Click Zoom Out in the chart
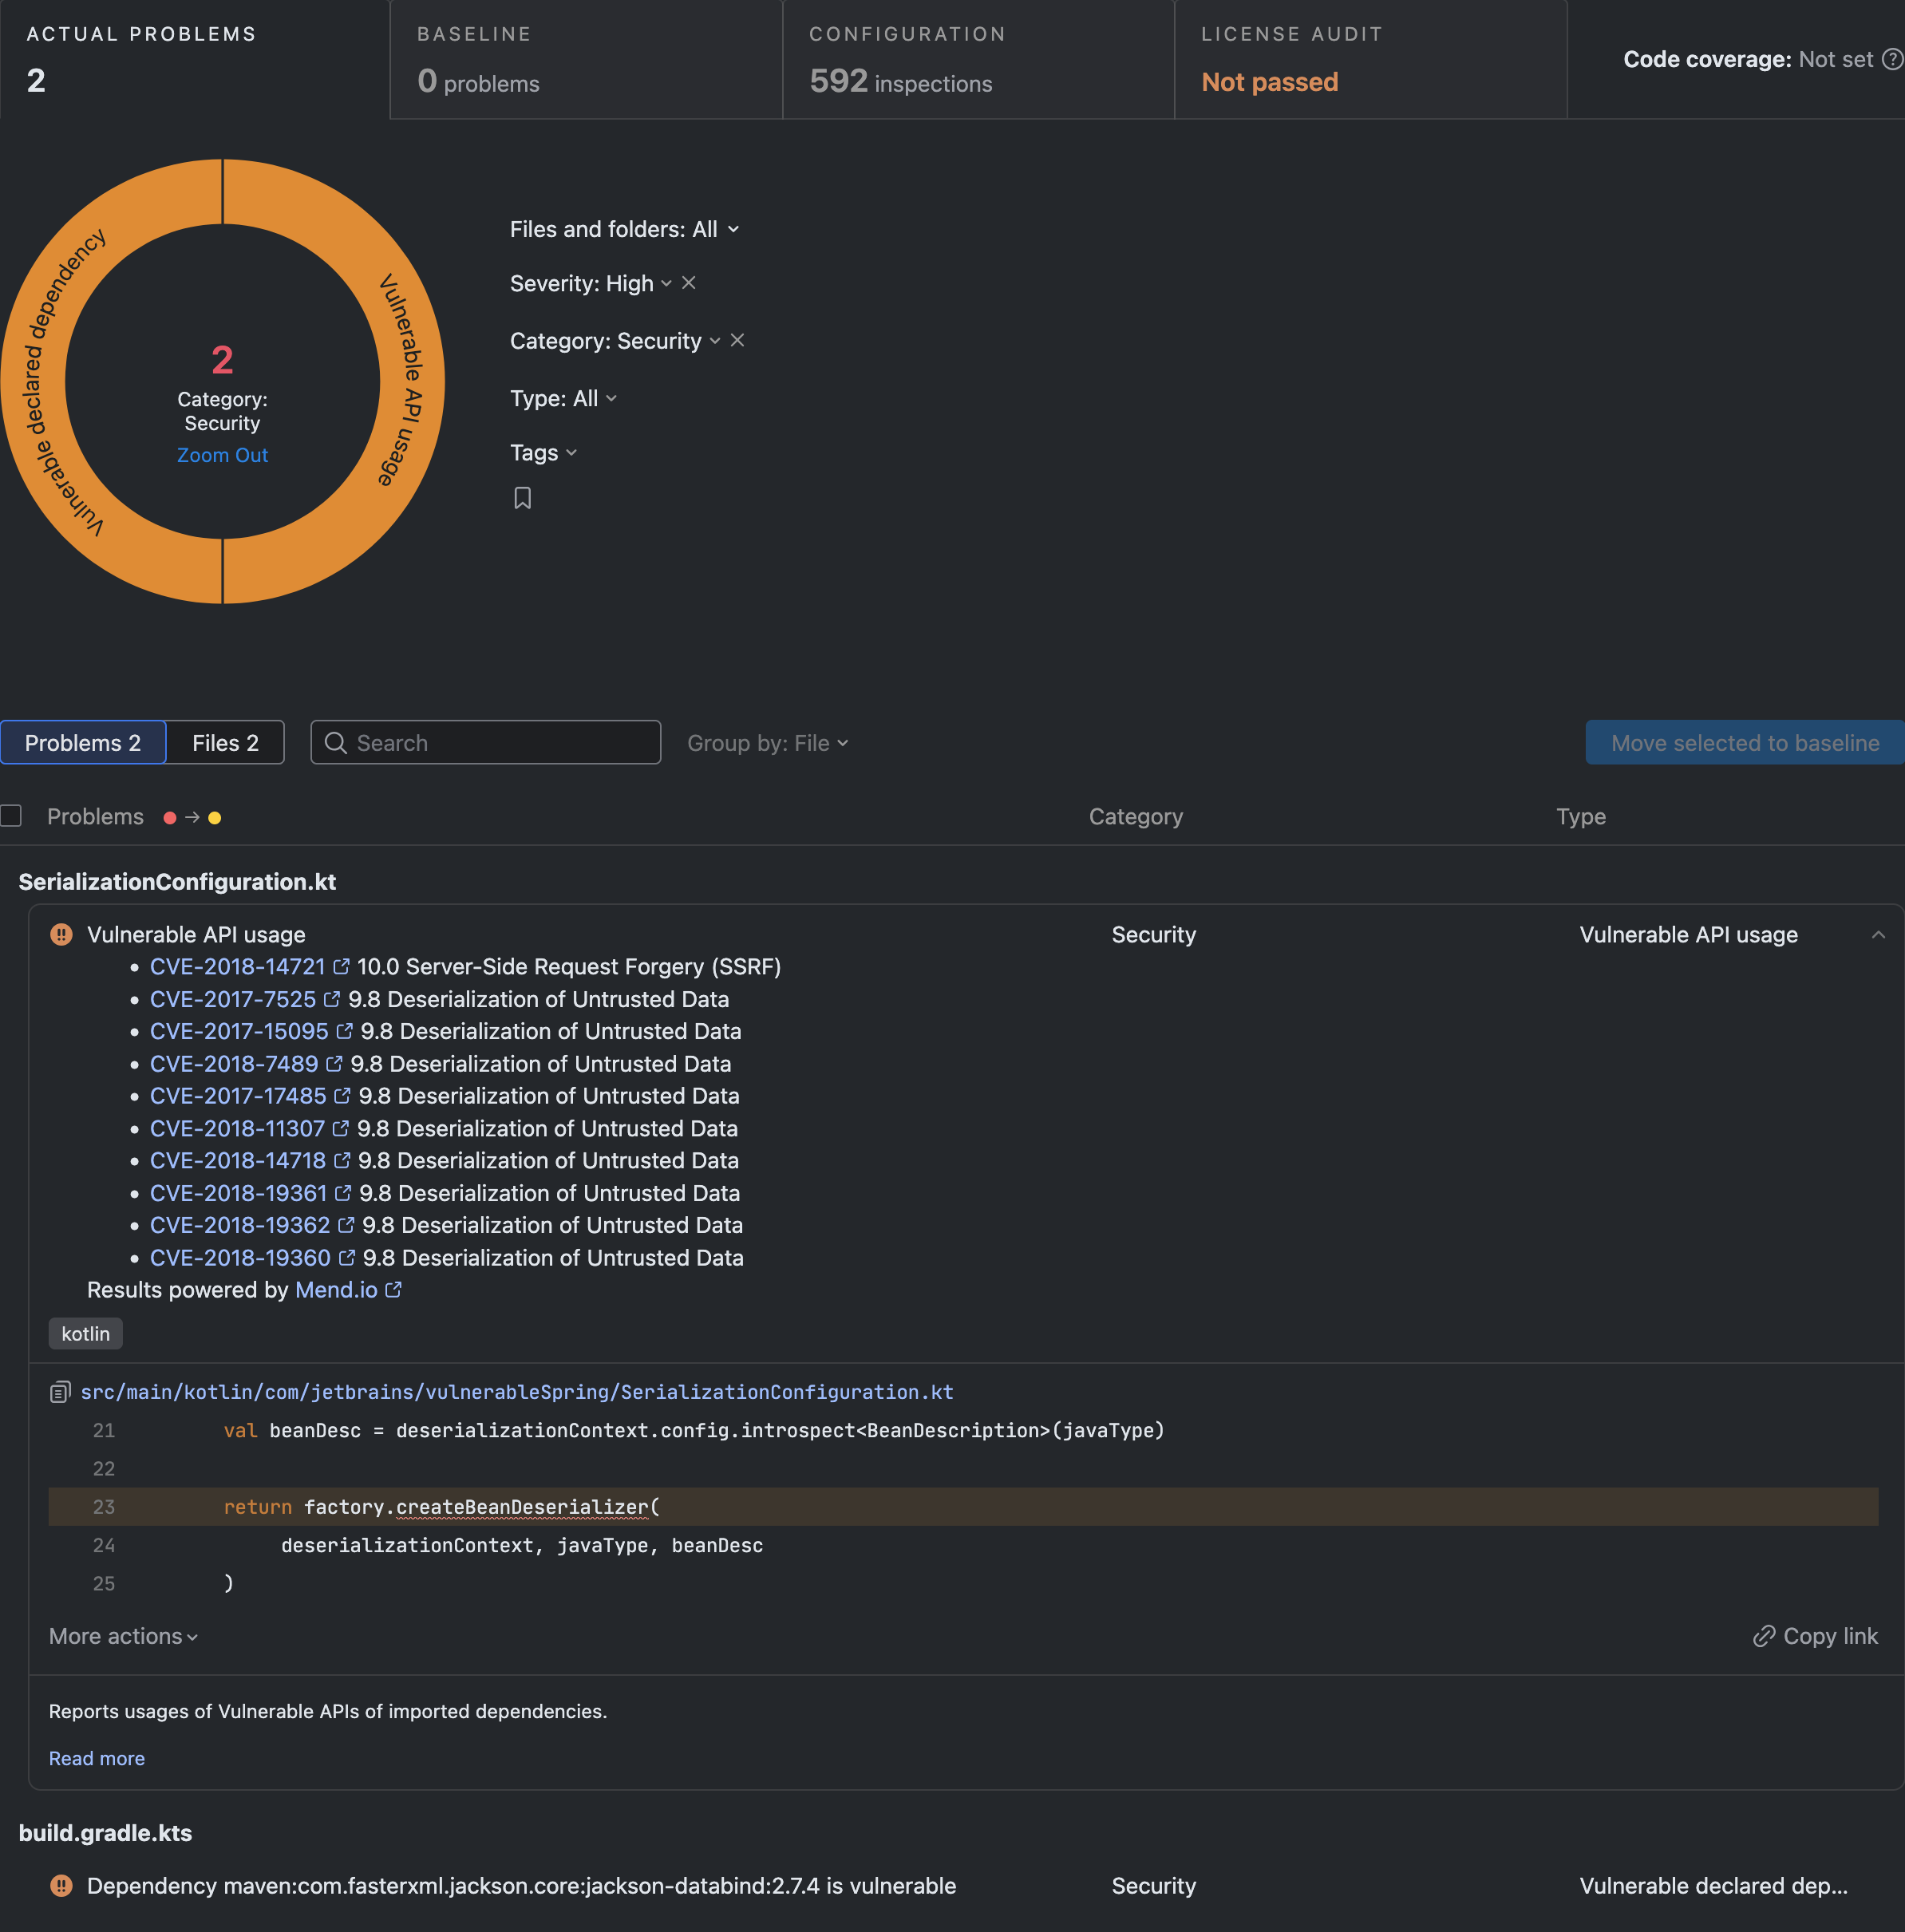The width and height of the screenshot is (1905, 1932). (222, 455)
